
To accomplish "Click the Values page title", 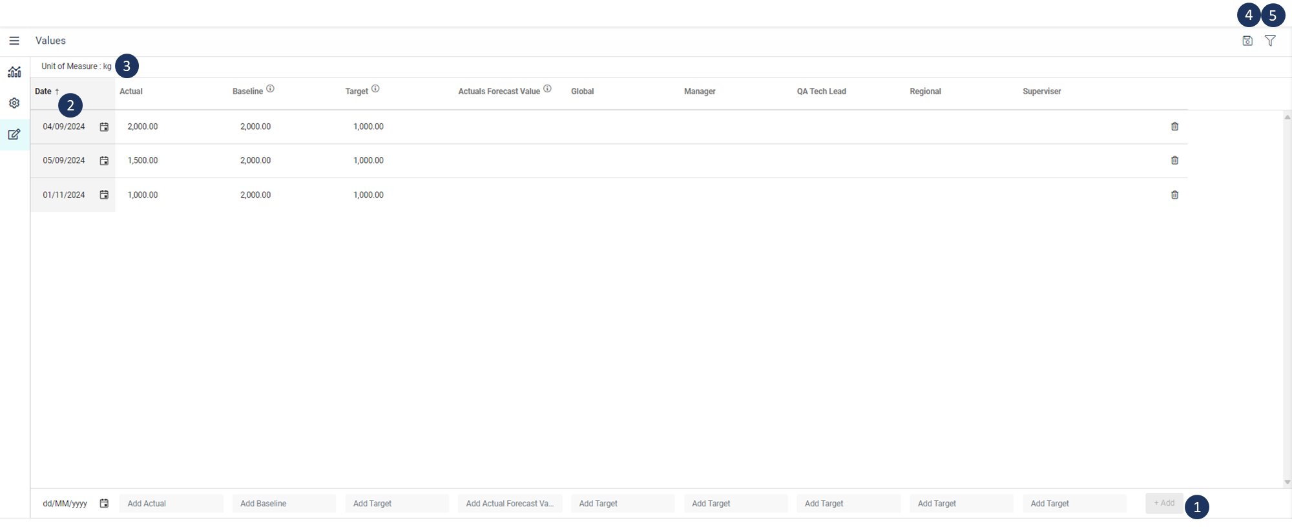I will [x=50, y=41].
